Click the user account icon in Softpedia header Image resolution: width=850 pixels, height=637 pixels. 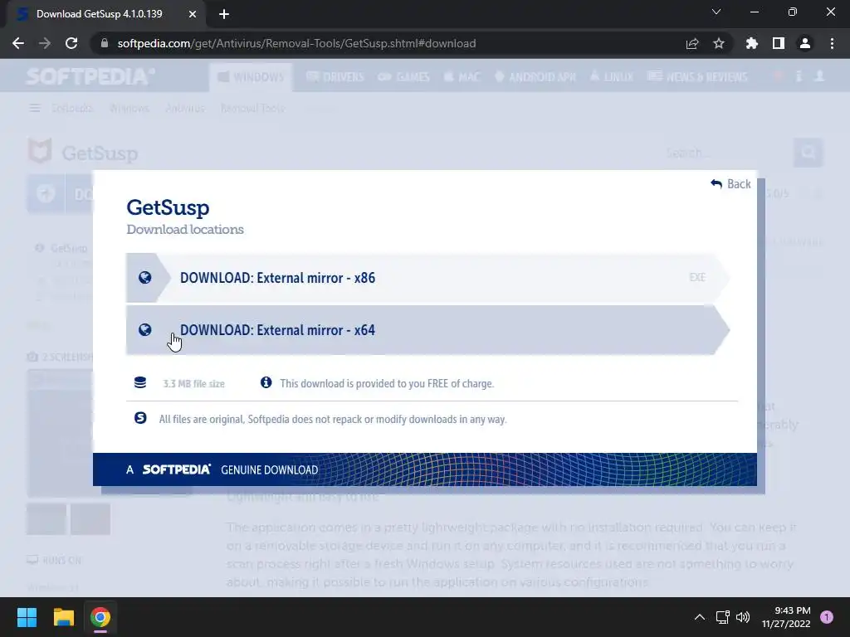coord(819,76)
